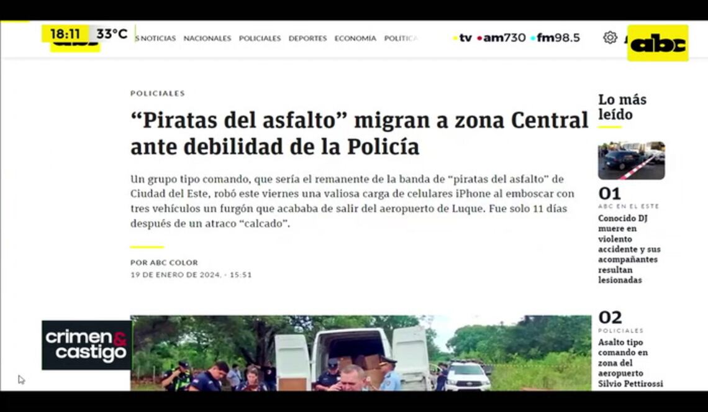This screenshot has height=412, width=708.
Task: Open the Nacionales menu section
Action: 207,39
